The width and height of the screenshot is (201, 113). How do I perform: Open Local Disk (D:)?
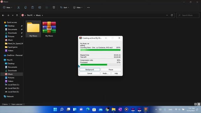pyautogui.click(x=14, y=88)
